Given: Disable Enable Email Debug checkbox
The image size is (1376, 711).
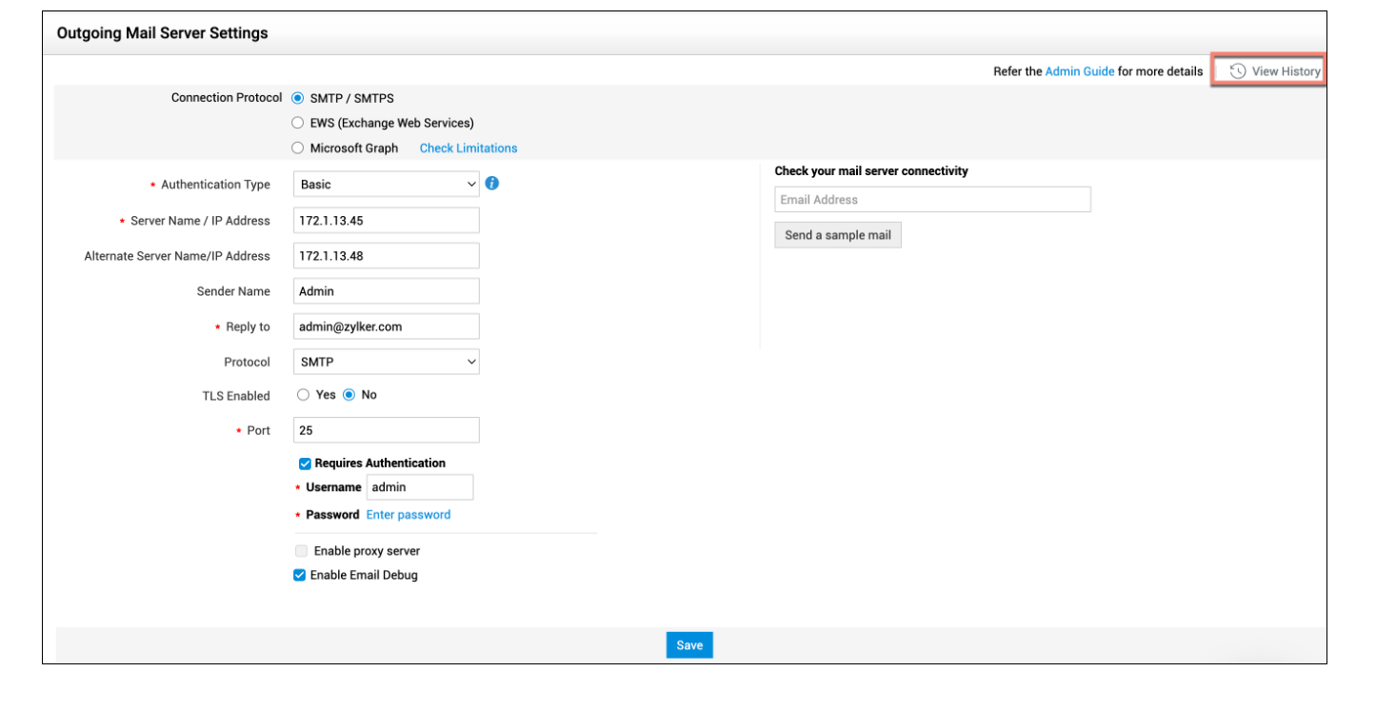Looking at the screenshot, I should [300, 575].
